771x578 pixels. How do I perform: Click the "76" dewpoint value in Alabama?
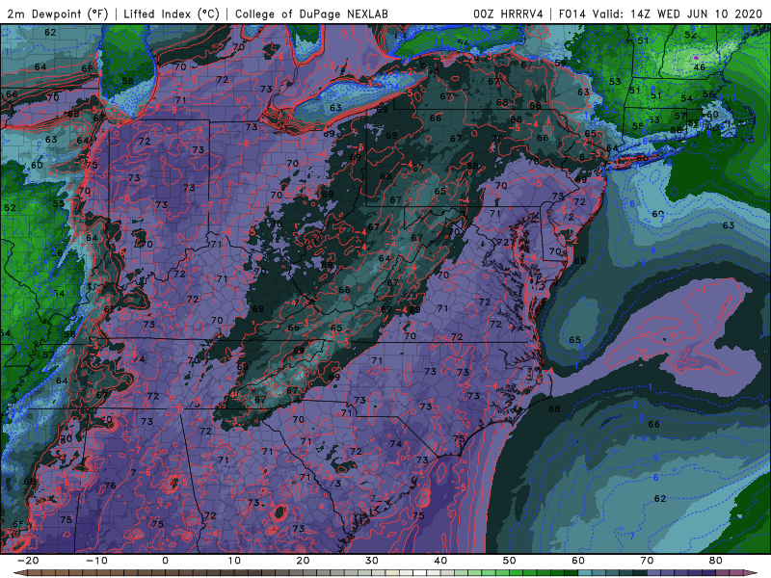pos(110,486)
